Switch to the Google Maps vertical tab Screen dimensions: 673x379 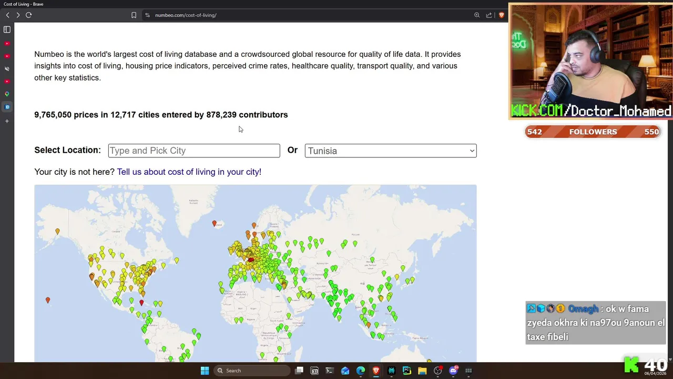pos(7,94)
